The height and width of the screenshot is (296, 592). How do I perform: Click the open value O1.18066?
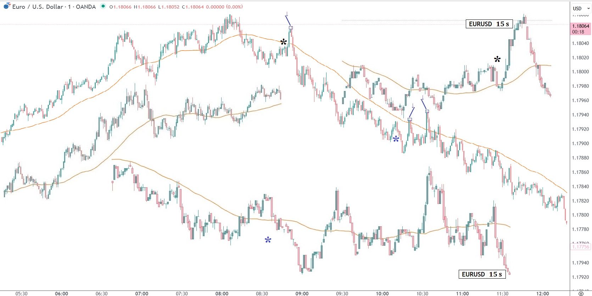pos(121,7)
